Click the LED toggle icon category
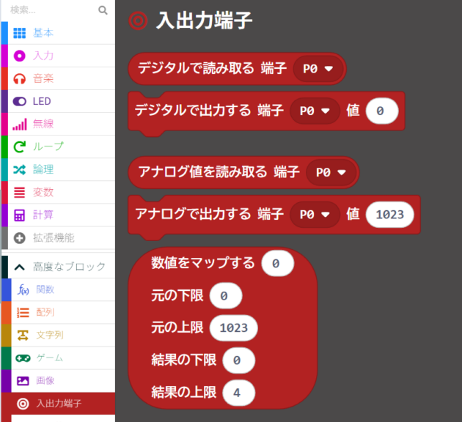 click(x=20, y=101)
